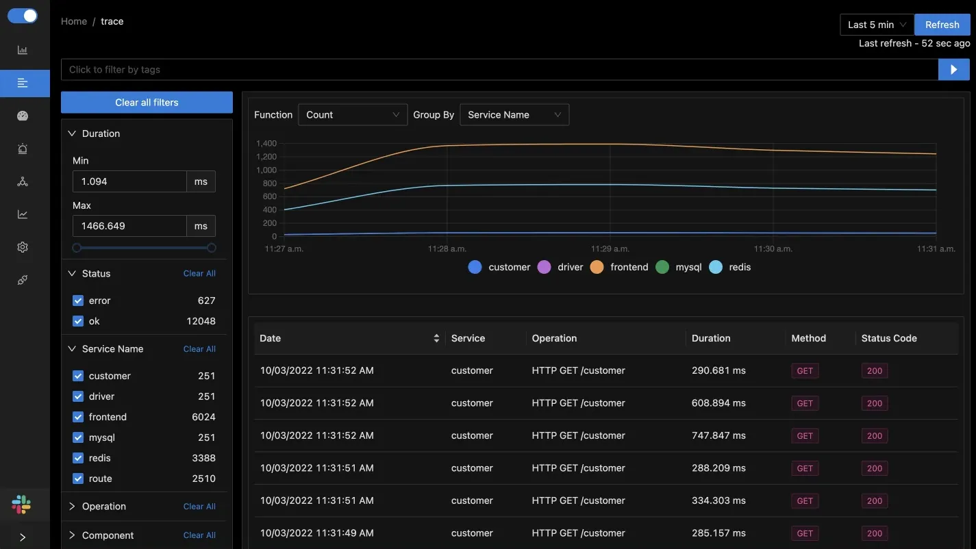Click the Slack icon in sidebar
The height and width of the screenshot is (549, 976).
click(21, 505)
